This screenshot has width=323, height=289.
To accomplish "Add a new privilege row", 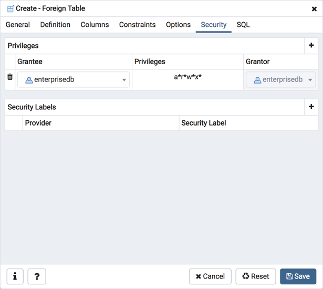I will point(311,46).
